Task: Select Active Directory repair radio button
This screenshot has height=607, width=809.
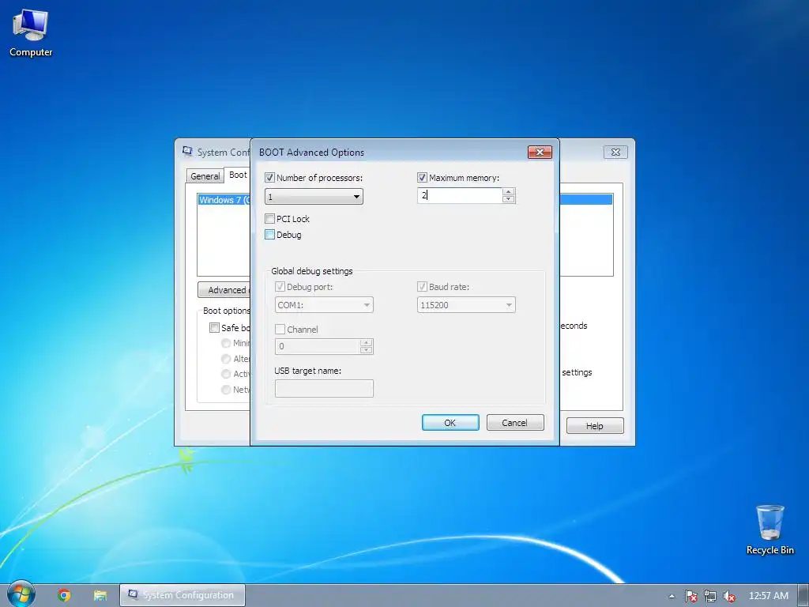Action: click(x=225, y=374)
